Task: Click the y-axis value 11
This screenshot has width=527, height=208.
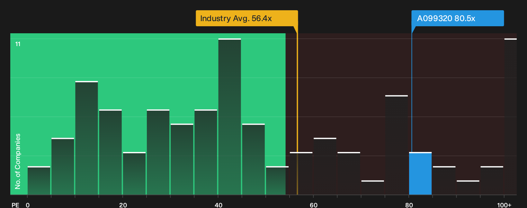Action: pyautogui.click(x=18, y=44)
